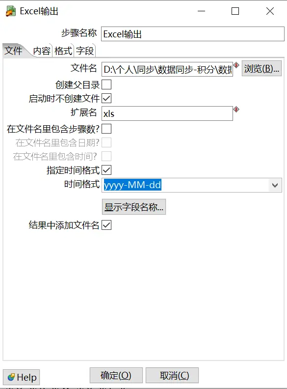Enable 在文件名里包含步骤数 checkbox

(106, 129)
